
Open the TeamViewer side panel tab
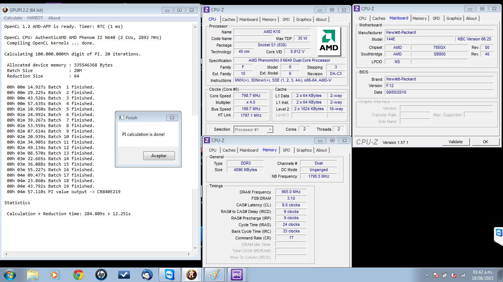click(x=499, y=236)
